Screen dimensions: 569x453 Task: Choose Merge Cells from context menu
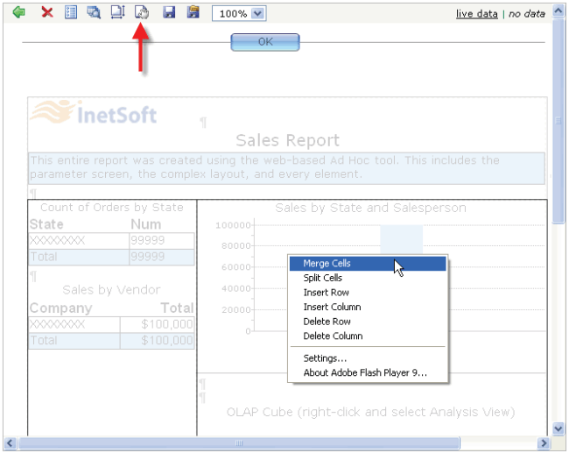pos(368,264)
